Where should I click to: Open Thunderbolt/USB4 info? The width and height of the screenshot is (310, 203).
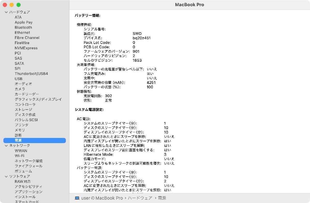pyautogui.click(x=31, y=74)
